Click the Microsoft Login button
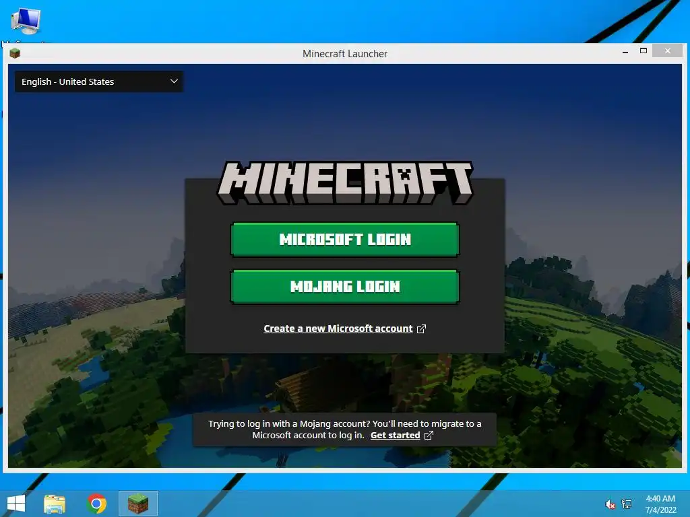Screen dimensions: 690x517 [345, 239]
